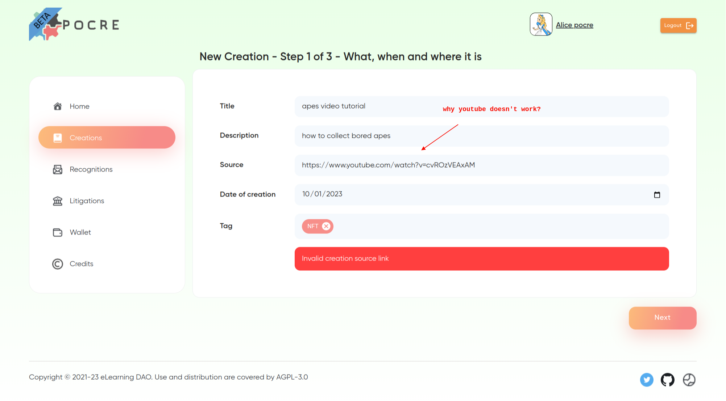Screen dimensions: 726x401
Task: Select the Home icon in sidebar
Action: click(x=58, y=106)
